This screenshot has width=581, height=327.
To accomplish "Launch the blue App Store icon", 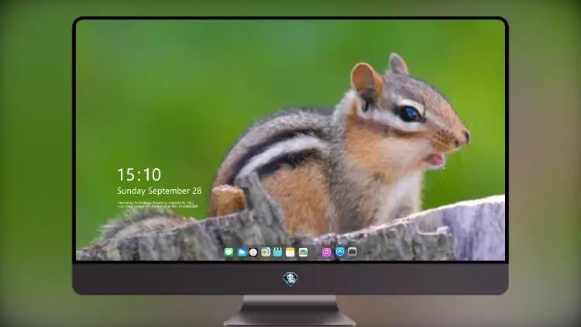I will click(340, 252).
